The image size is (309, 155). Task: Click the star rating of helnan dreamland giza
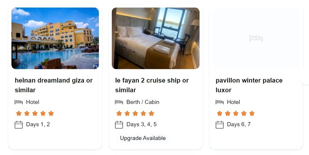click(35, 113)
